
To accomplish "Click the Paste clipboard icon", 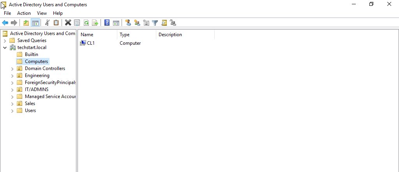I will [x=56, y=23].
